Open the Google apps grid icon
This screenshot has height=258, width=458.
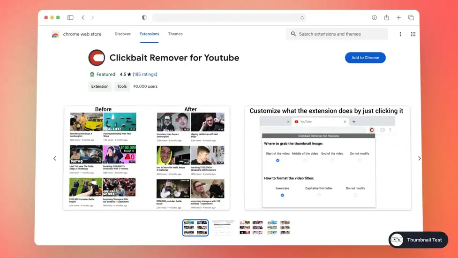[413, 34]
